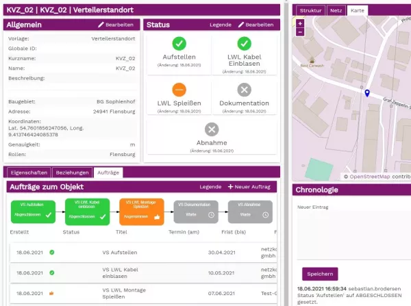Screen dimensions: 411x306
Task: Open the Beziehungen tab
Action: [x=73, y=173]
